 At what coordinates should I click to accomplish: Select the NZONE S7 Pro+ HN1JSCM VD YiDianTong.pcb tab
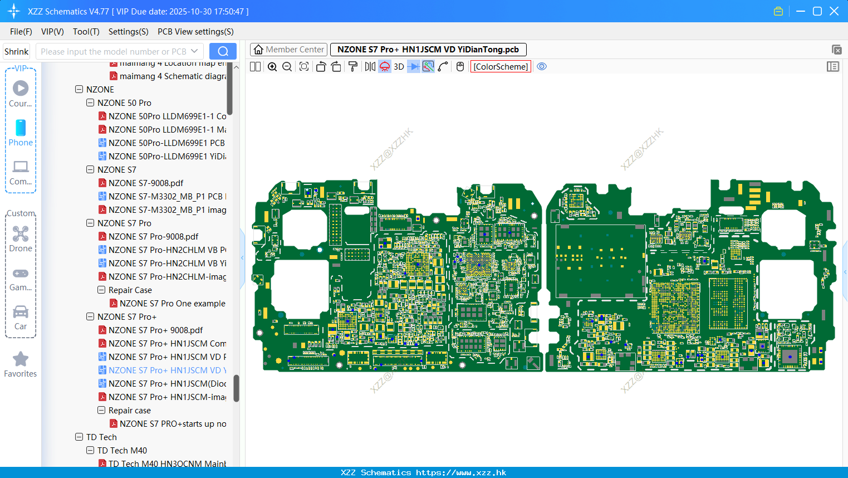[428, 50]
